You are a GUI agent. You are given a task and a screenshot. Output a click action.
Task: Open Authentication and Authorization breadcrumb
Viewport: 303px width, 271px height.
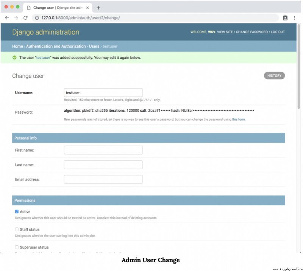(x=56, y=46)
